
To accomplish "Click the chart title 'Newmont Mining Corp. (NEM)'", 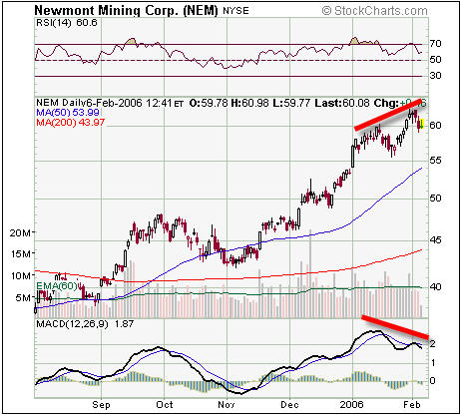I will [126, 11].
